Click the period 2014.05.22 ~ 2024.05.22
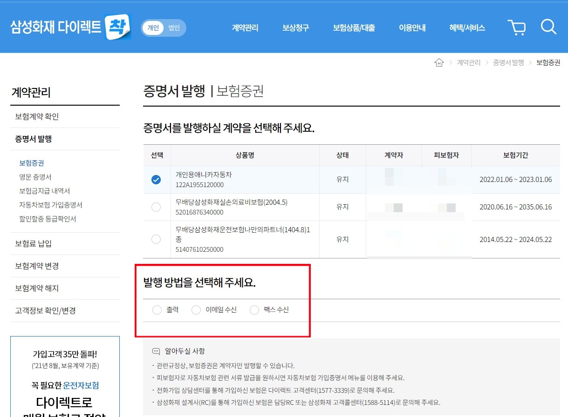568x417 pixels. click(x=515, y=240)
